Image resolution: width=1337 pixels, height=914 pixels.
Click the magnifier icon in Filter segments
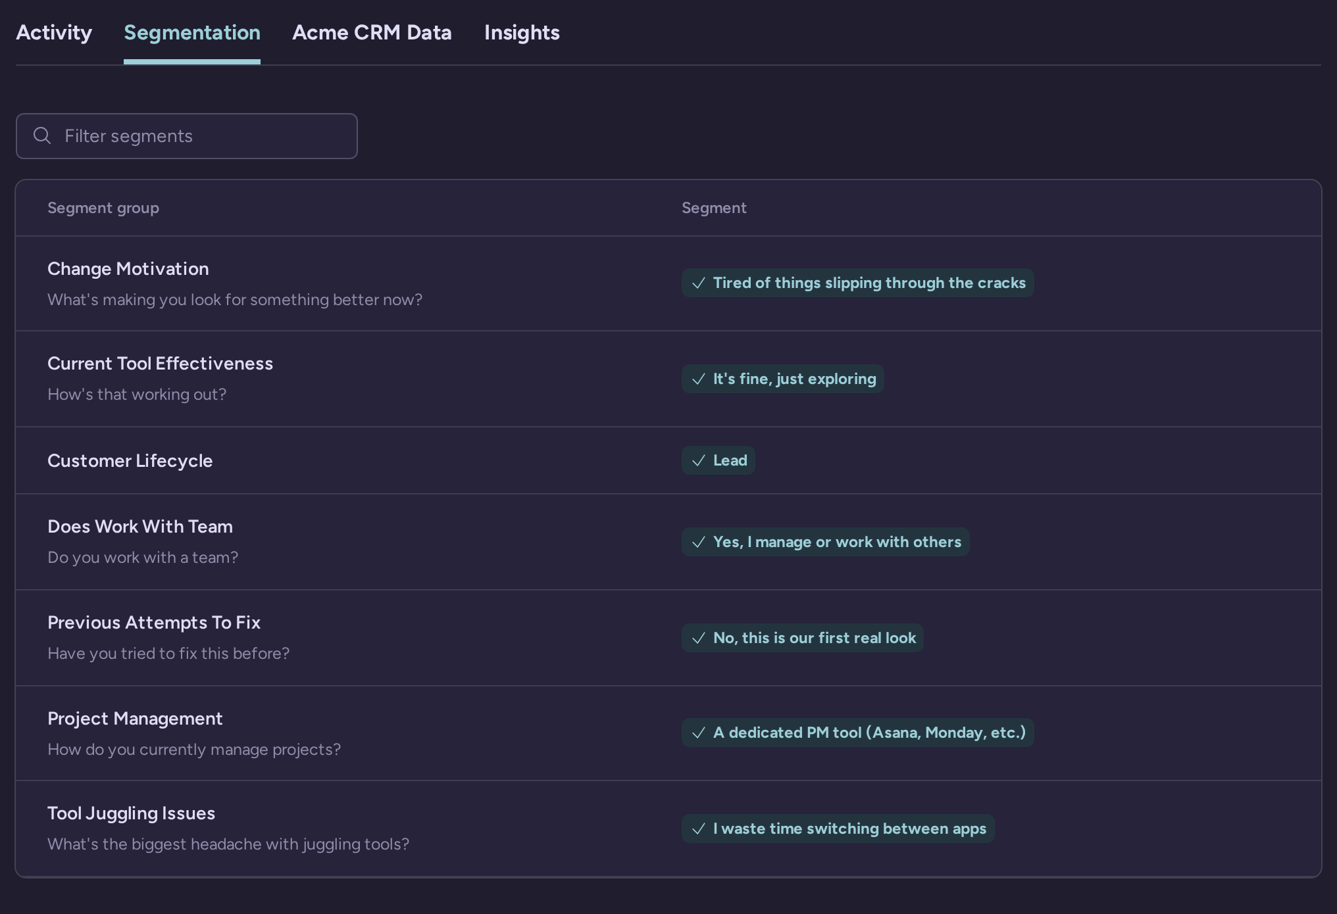point(42,135)
